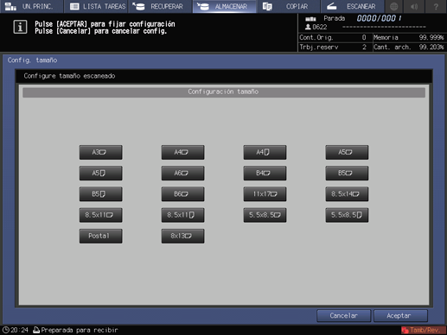Click the 0000/000 job counter display

point(379,18)
